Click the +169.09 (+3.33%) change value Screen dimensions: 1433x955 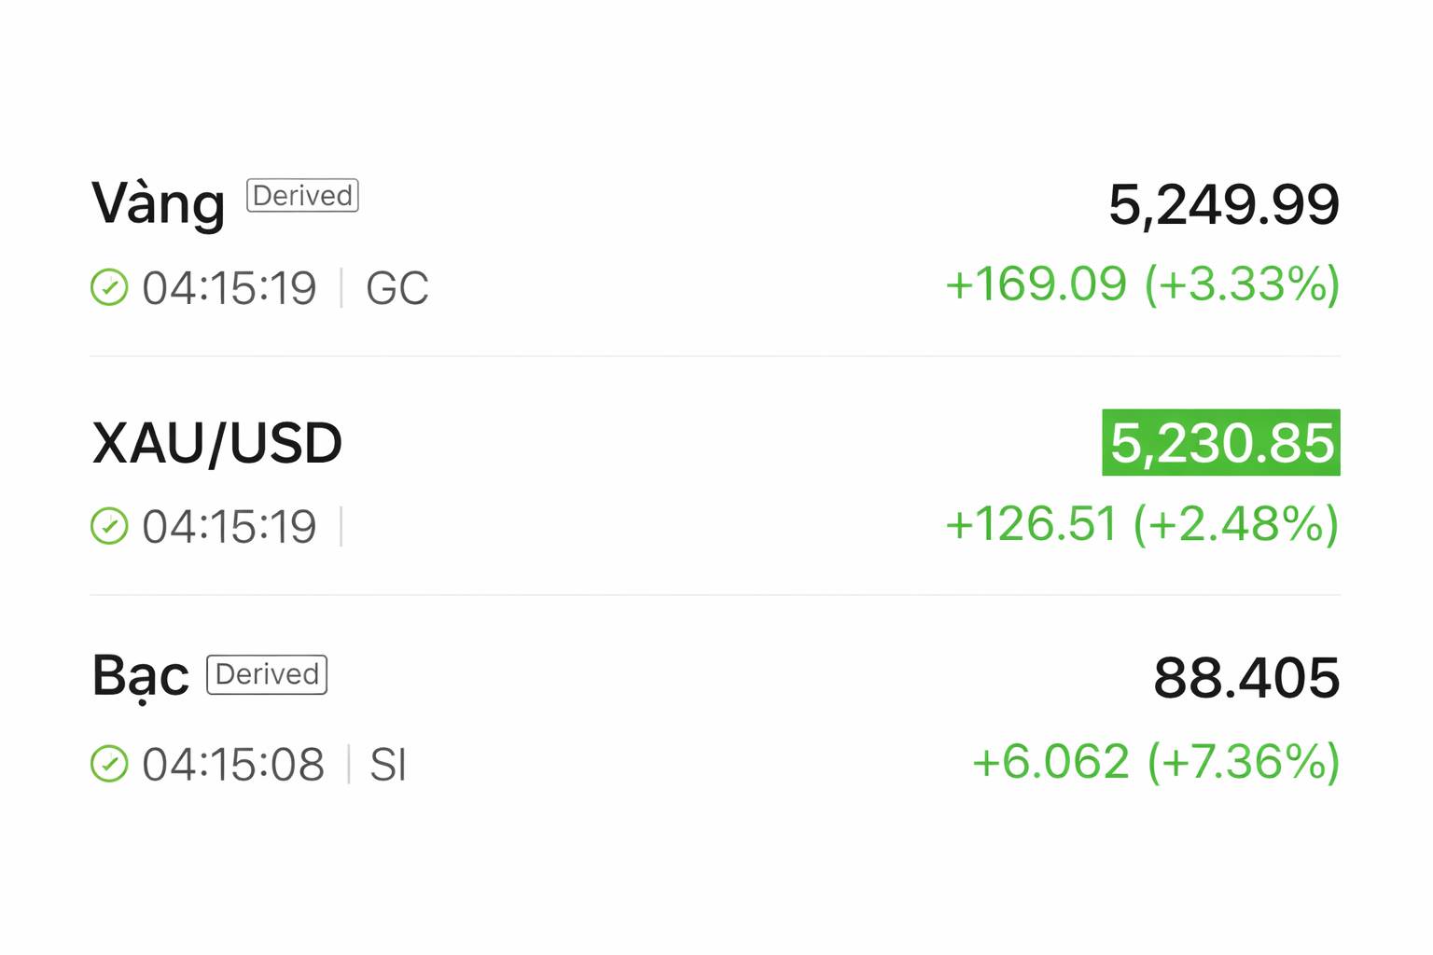[x=1142, y=284]
